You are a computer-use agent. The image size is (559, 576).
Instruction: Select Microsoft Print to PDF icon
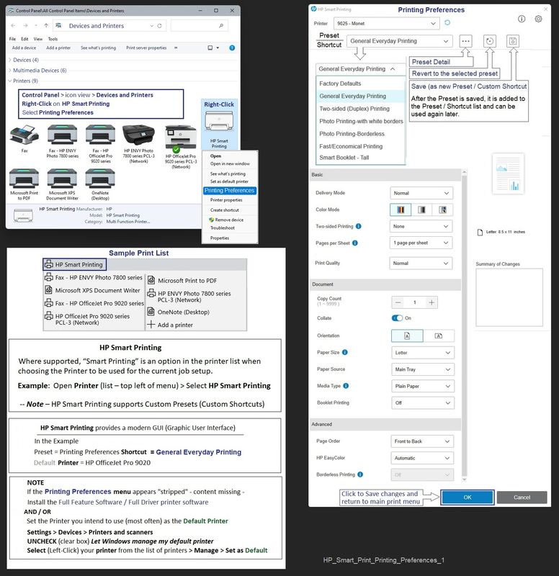(24, 178)
